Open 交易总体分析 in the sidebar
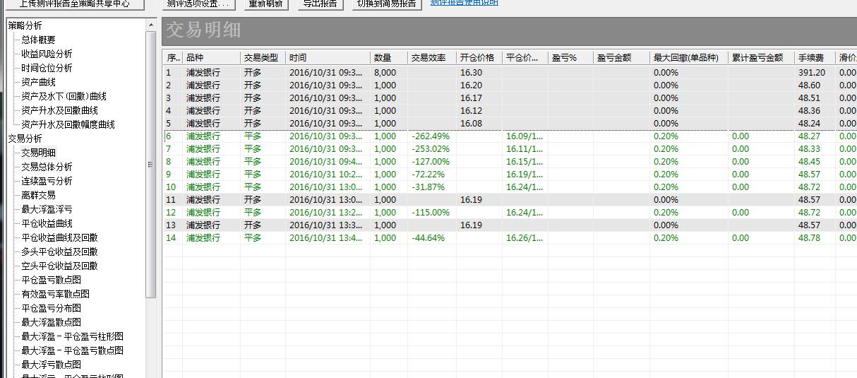Viewport: 857px width, 378px height. point(47,167)
